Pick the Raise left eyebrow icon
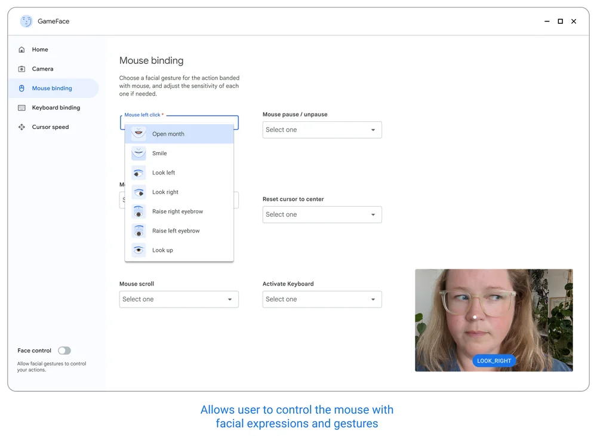Screen dimensions: 597x436 point(139,231)
